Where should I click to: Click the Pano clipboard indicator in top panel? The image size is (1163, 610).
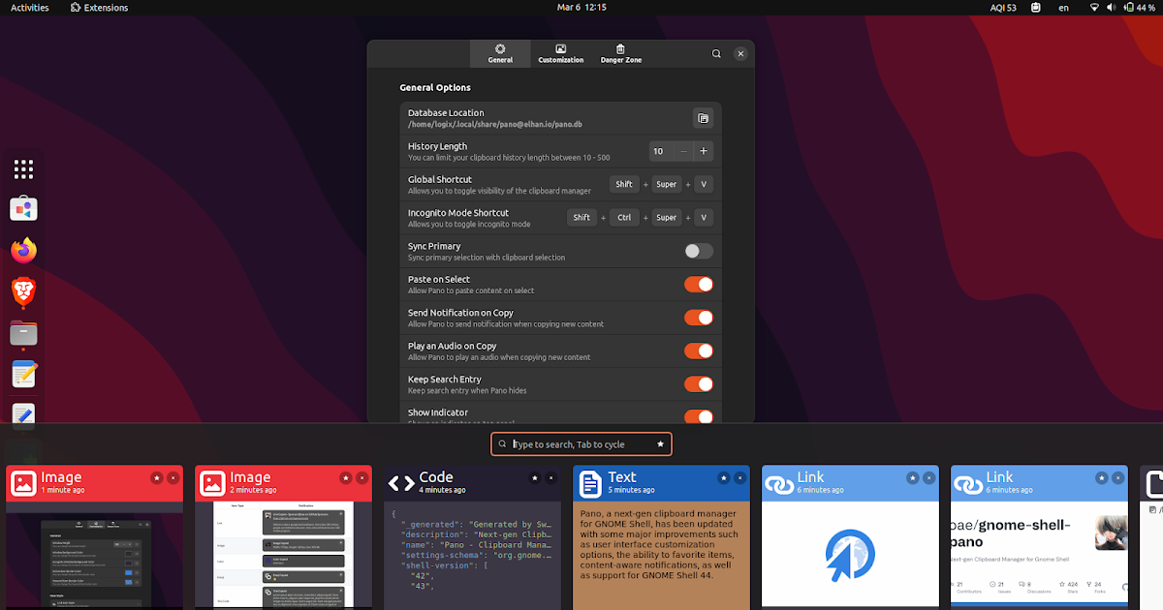(1036, 7)
